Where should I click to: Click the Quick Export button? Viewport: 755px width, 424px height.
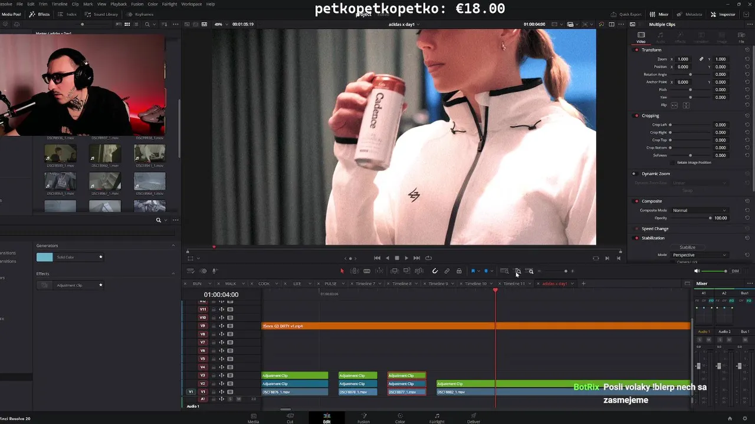pyautogui.click(x=626, y=14)
